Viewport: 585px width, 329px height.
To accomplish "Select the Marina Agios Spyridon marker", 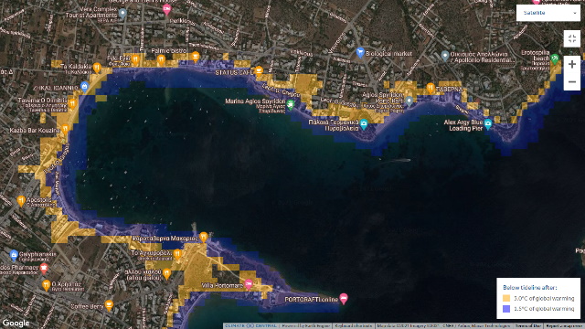I will point(290,104).
